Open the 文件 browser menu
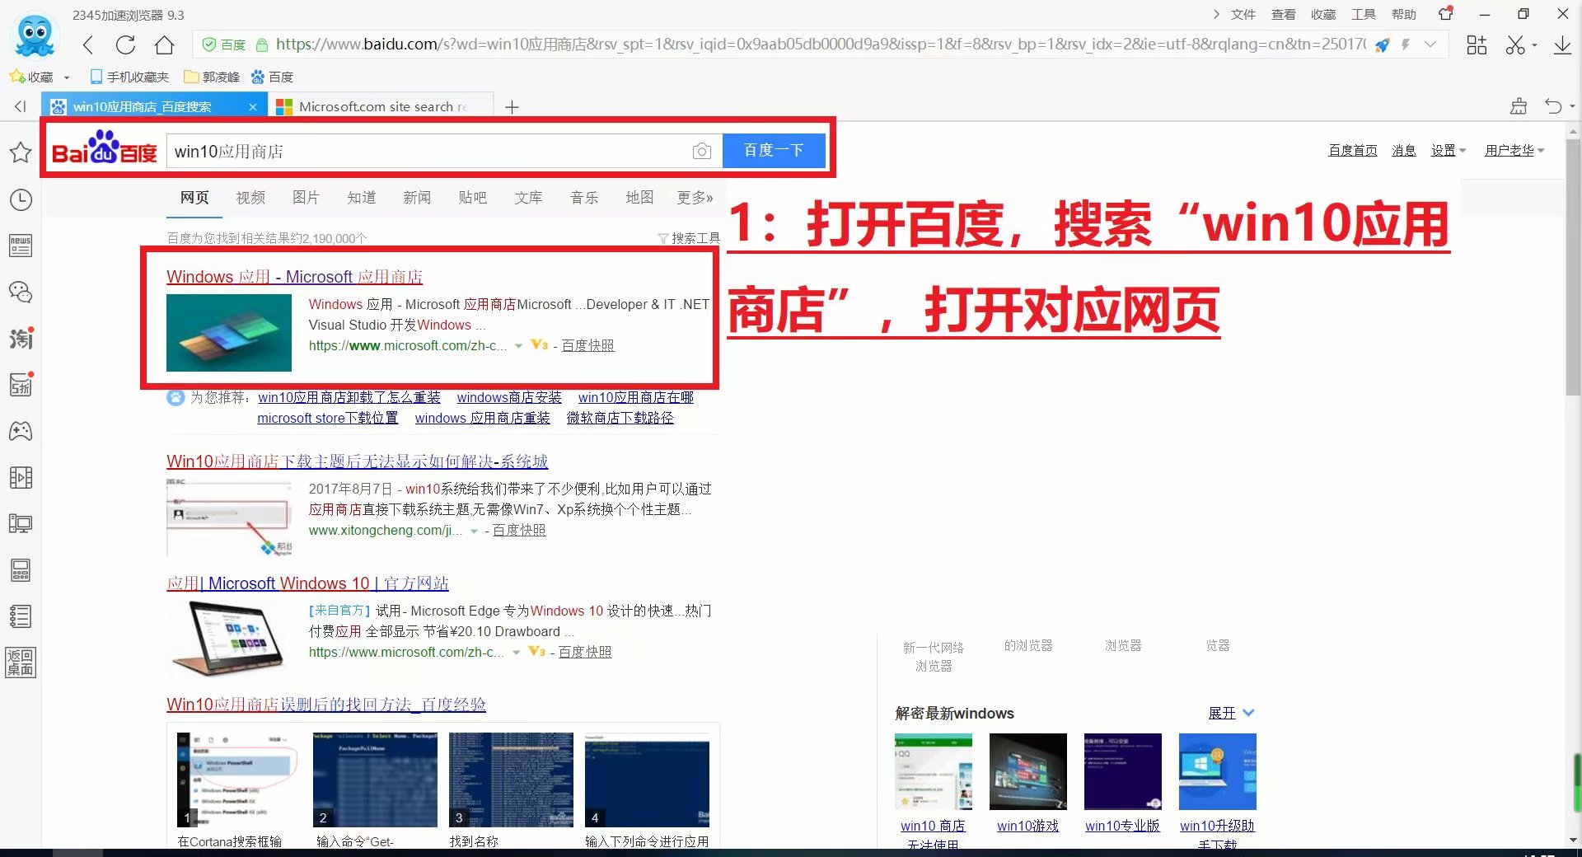Image resolution: width=1582 pixels, height=857 pixels. coord(1243,14)
